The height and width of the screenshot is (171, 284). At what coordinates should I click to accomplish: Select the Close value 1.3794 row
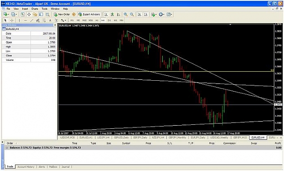point(29,55)
